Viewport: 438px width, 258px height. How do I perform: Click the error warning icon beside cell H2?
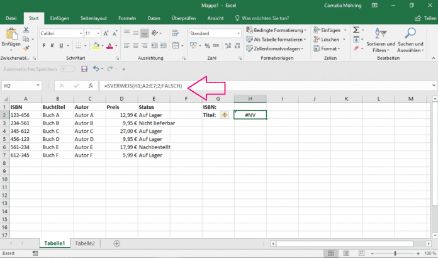tap(225, 115)
